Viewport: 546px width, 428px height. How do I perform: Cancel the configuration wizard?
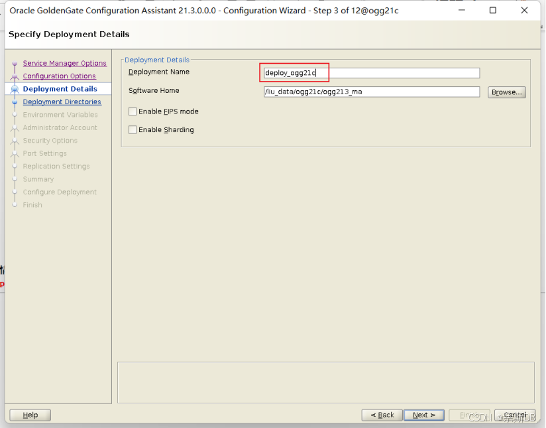click(515, 415)
